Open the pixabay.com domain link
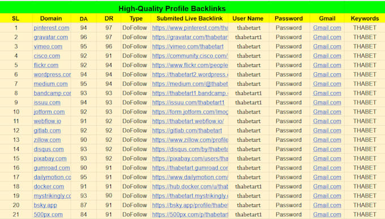Image resolution: width=385 pixels, height=219 pixels. tap(50, 159)
